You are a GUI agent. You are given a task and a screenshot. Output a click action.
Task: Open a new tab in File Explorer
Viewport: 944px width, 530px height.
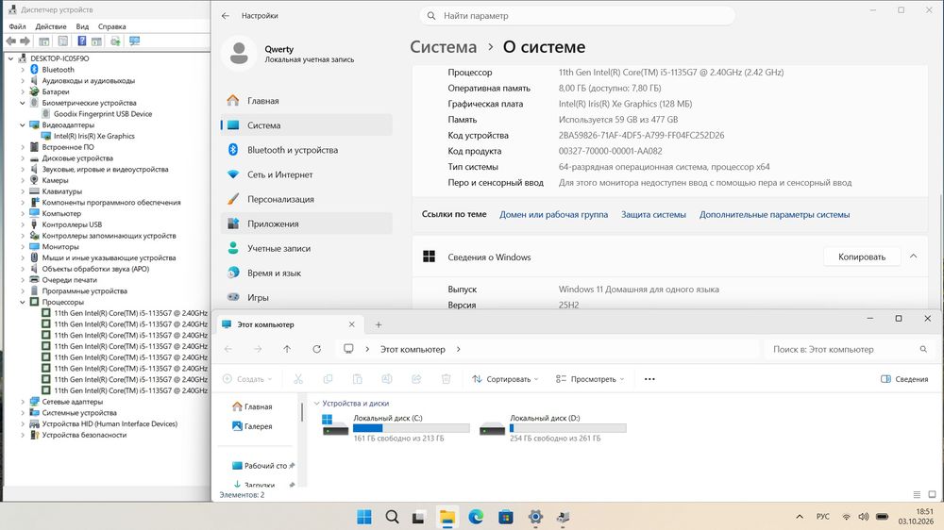[379, 324]
